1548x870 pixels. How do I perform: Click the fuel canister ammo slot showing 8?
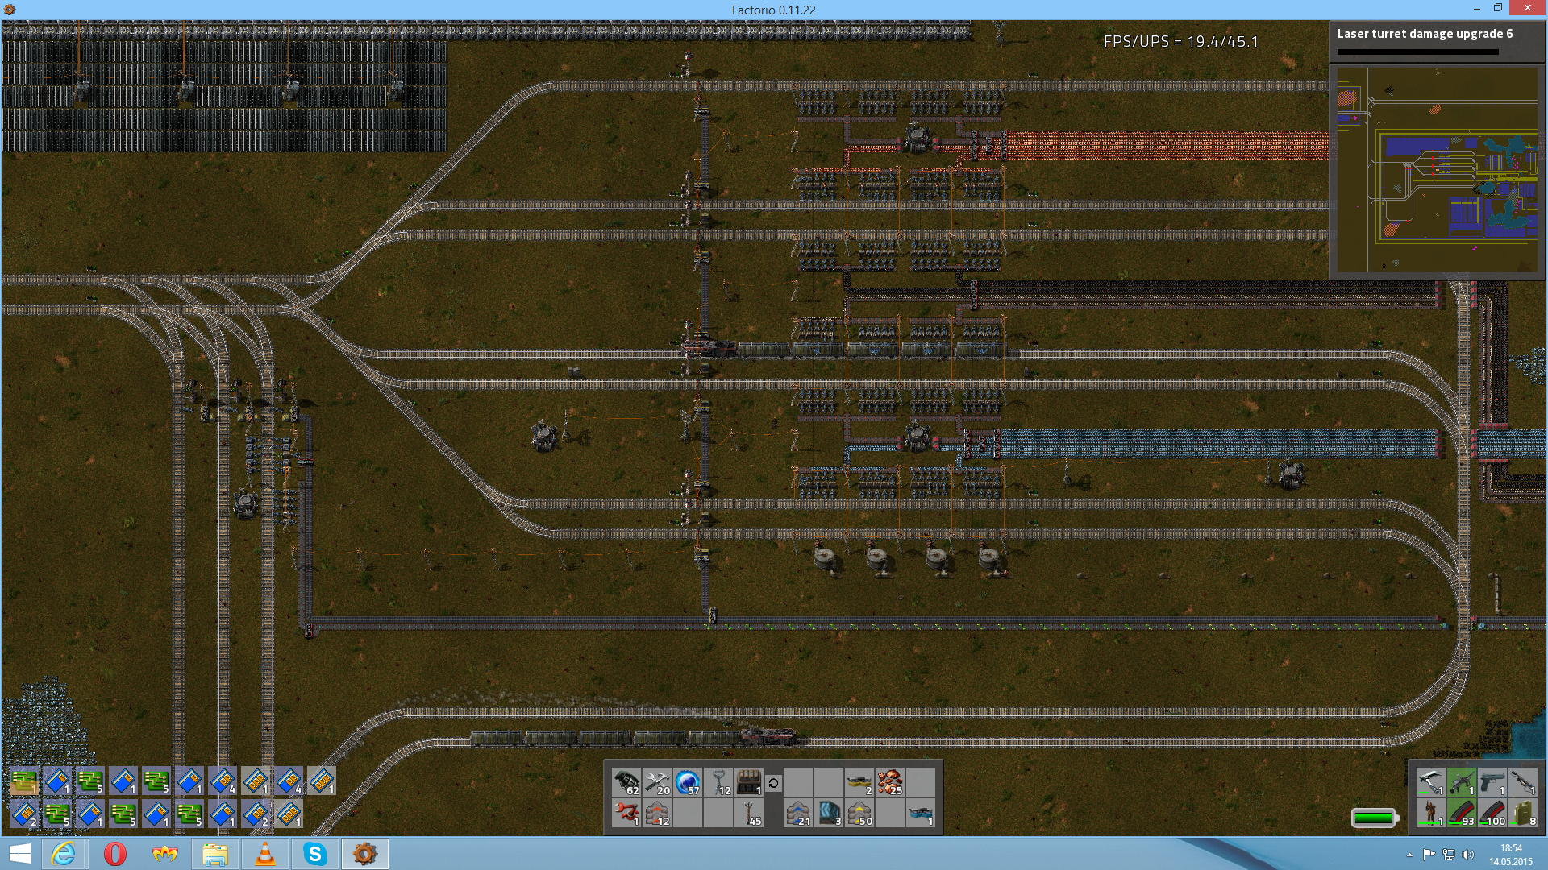tap(1522, 813)
